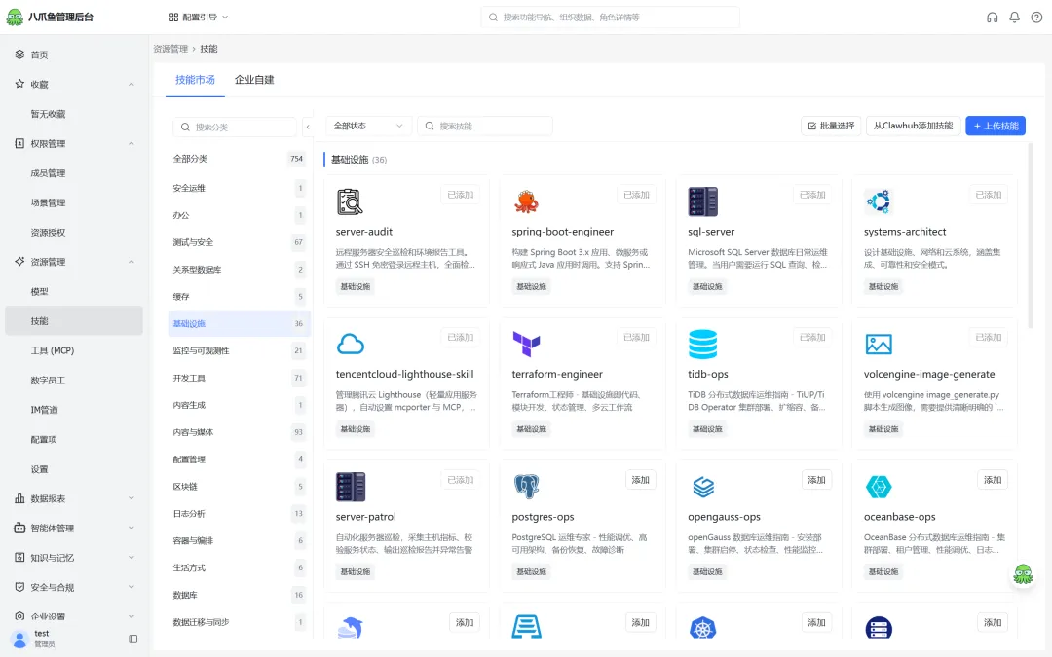The image size is (1052, 657).
Task: Collapse the 资源管理 sidebar section
Action: [131, 262]
